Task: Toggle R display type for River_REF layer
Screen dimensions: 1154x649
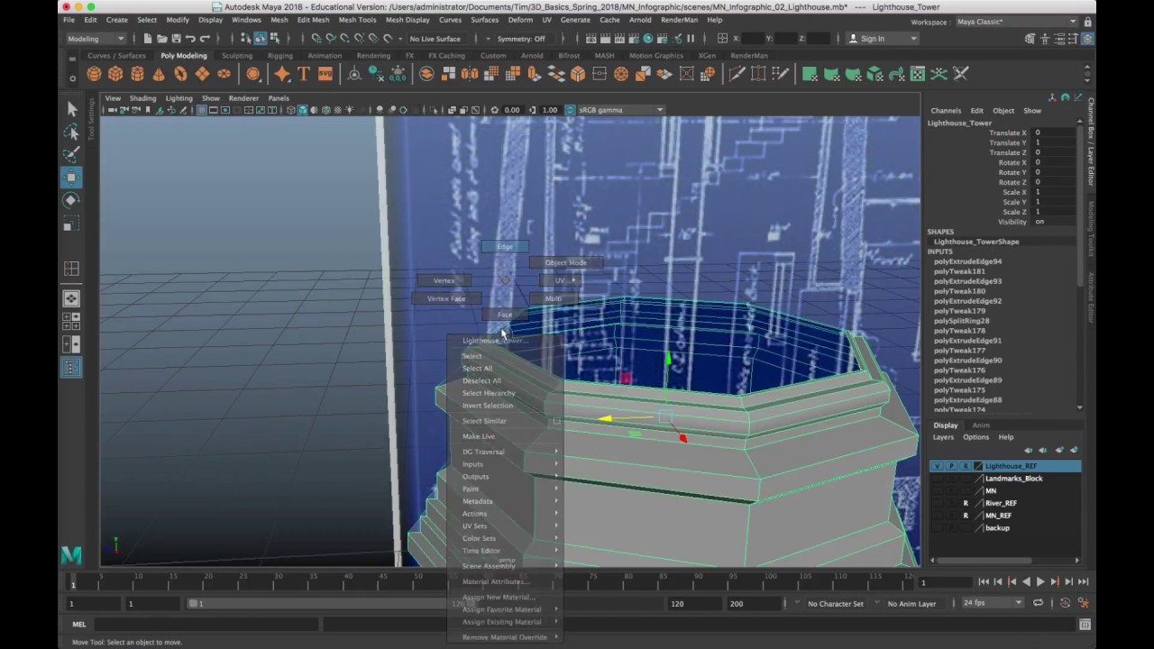Action: (x=966, y=503)
